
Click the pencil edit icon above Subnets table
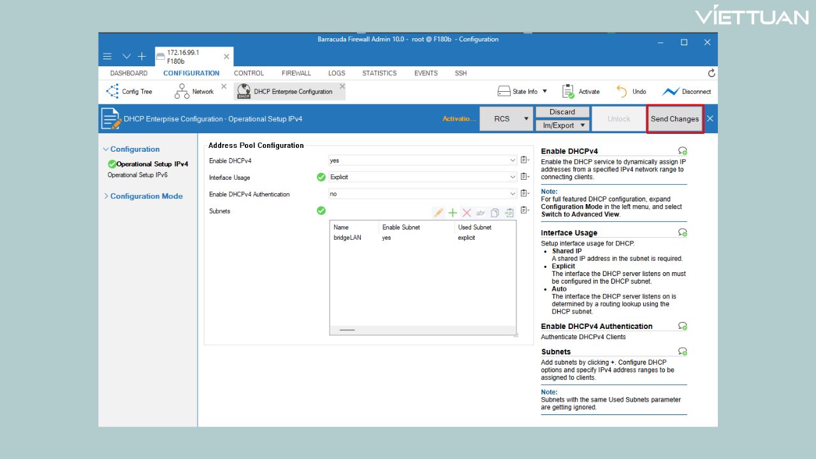coord(438,213)
